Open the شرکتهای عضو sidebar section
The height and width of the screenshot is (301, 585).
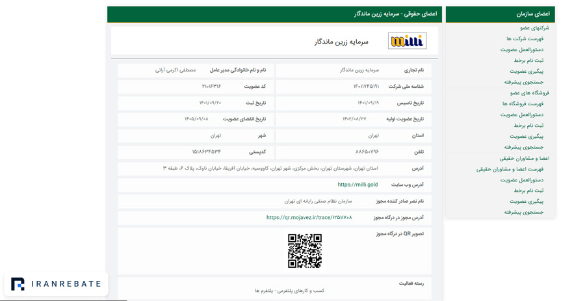click(535, 28)
